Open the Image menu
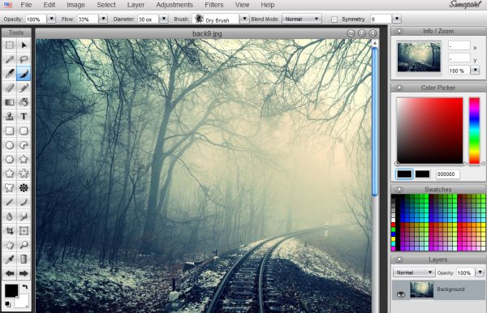Image resolution: width=487 pixels, height=313 pixels. coord(75,5)
